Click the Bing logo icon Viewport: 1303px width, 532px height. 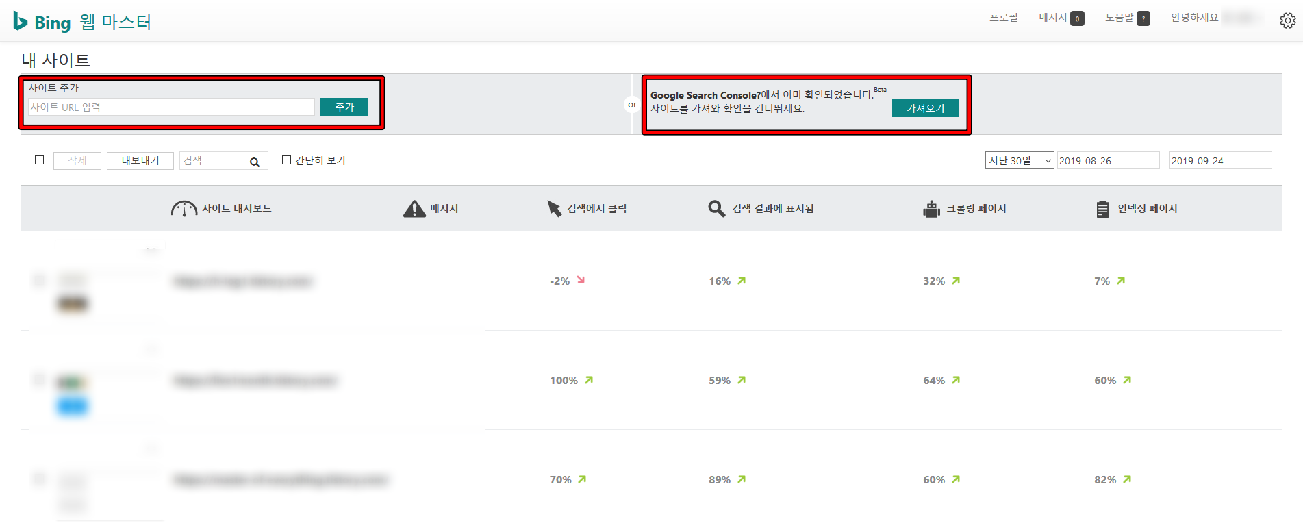21,21
